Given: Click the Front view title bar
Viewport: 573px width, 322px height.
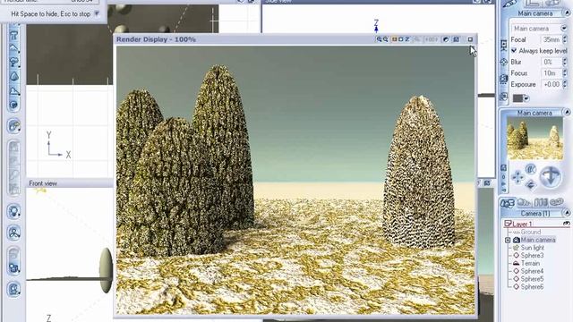Looking at the screenshot, I should point(70,183).
